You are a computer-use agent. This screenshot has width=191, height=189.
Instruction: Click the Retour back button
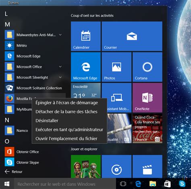[13, 172]
